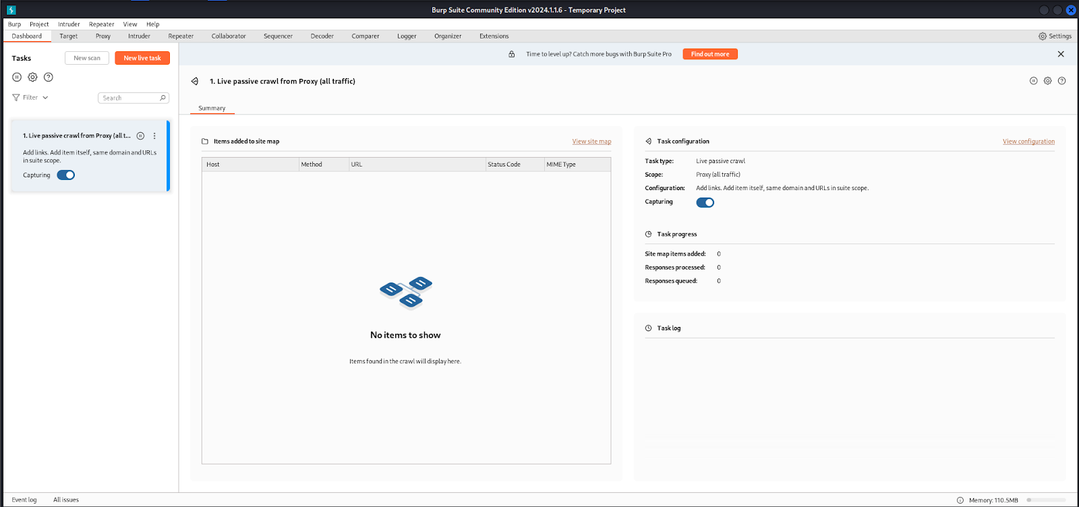The image size is (1079, 507).
Task: Sort site map table by Method column
Action: 324,165
